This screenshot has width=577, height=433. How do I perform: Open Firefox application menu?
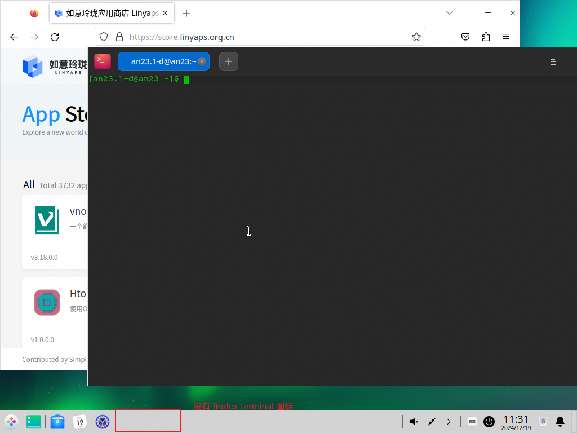(506, 37)
